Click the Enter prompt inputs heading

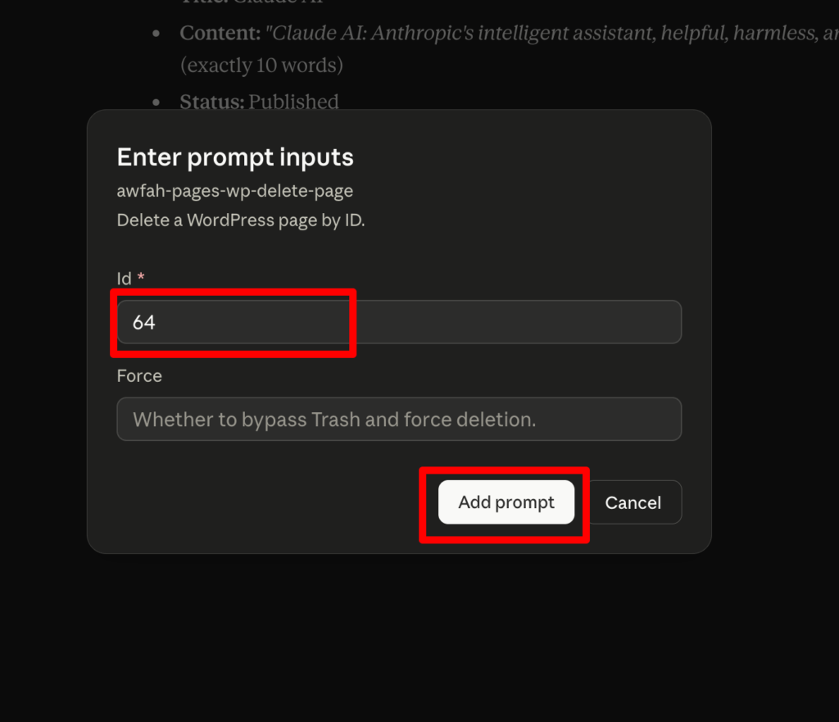[235, 157]
